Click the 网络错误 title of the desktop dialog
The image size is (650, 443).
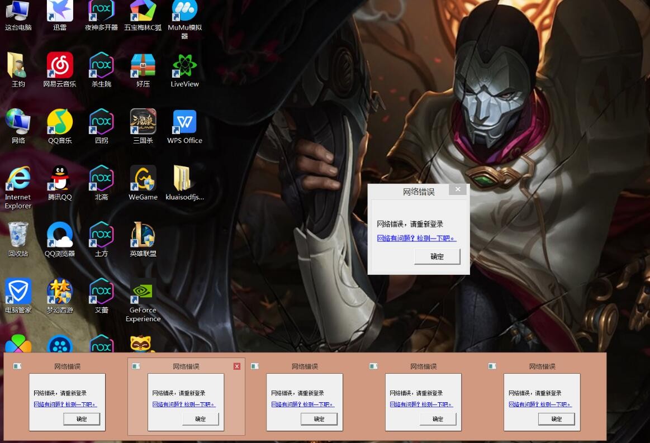pos(419,192)
